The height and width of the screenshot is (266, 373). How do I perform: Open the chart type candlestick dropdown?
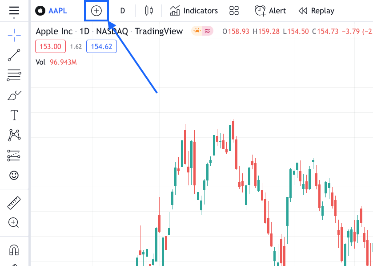148,10
